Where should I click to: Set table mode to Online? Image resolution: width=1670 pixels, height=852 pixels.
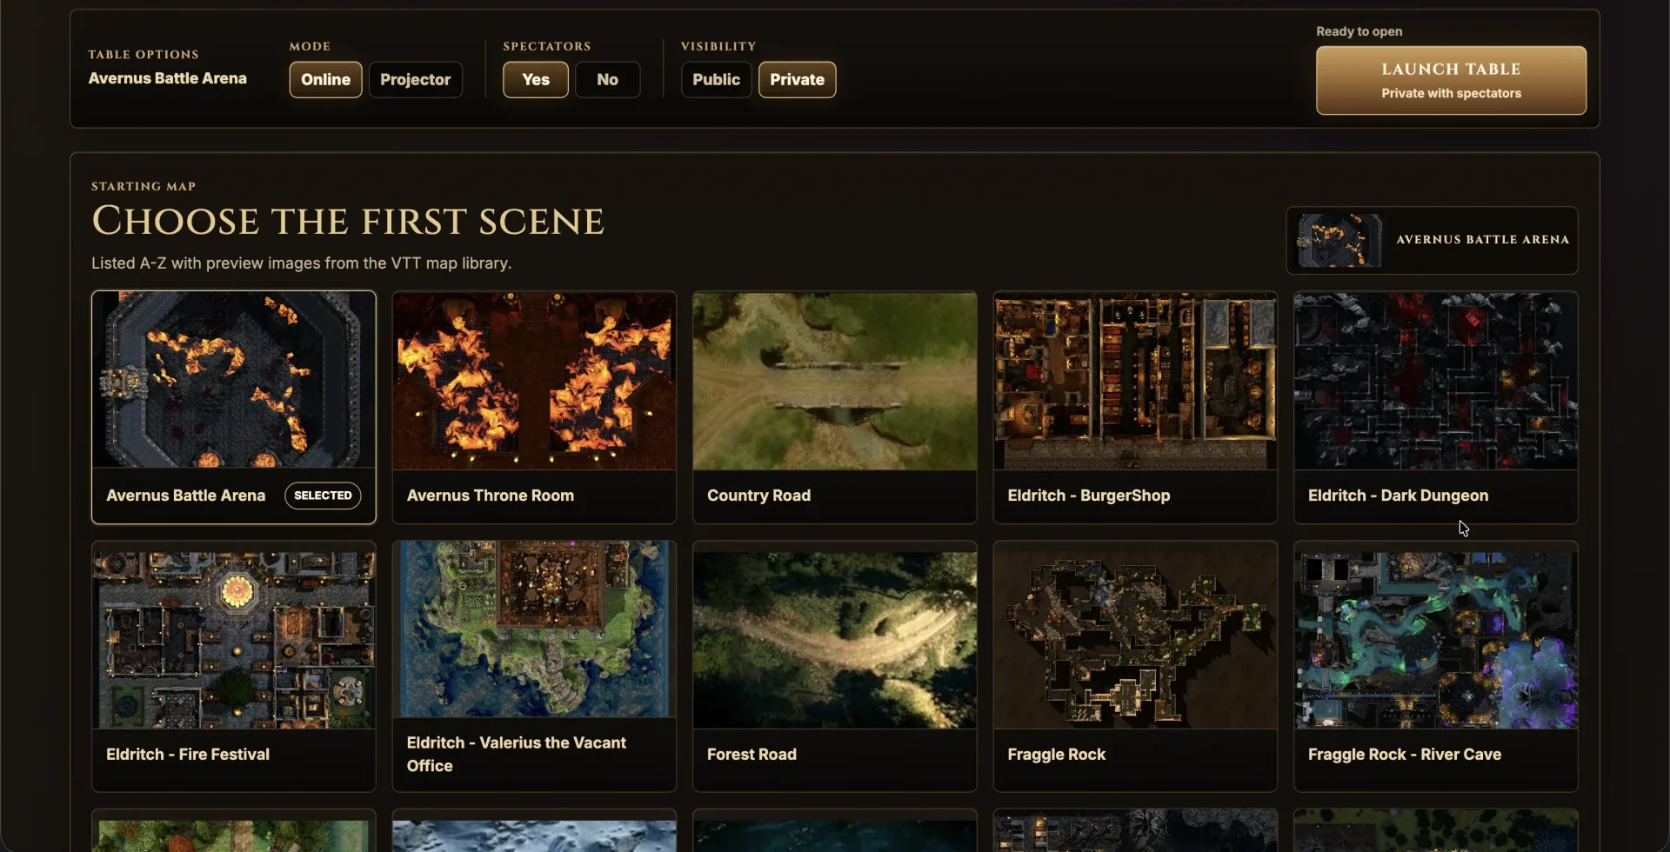325,80
